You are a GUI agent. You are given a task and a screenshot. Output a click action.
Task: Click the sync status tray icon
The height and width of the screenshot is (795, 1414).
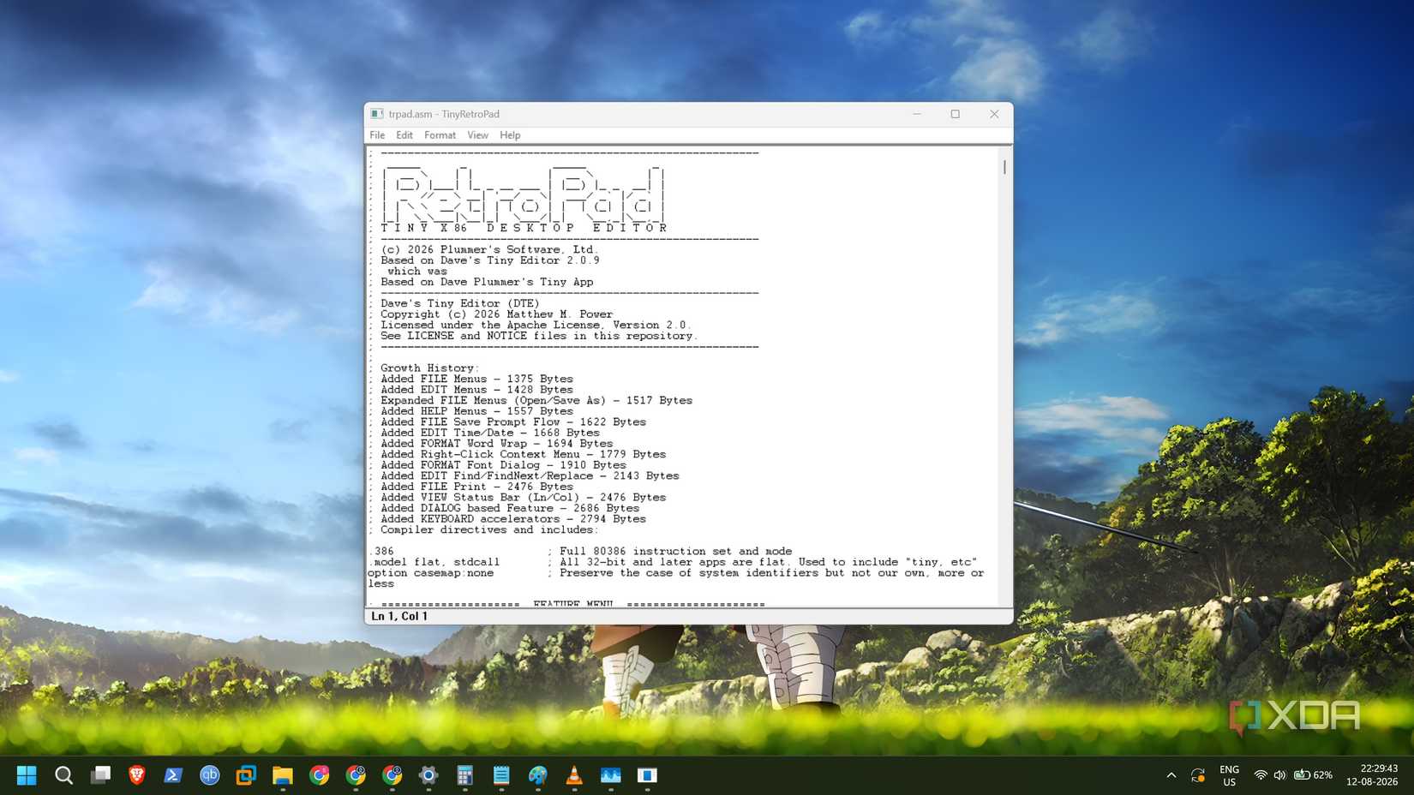[x=1198, y=775]
